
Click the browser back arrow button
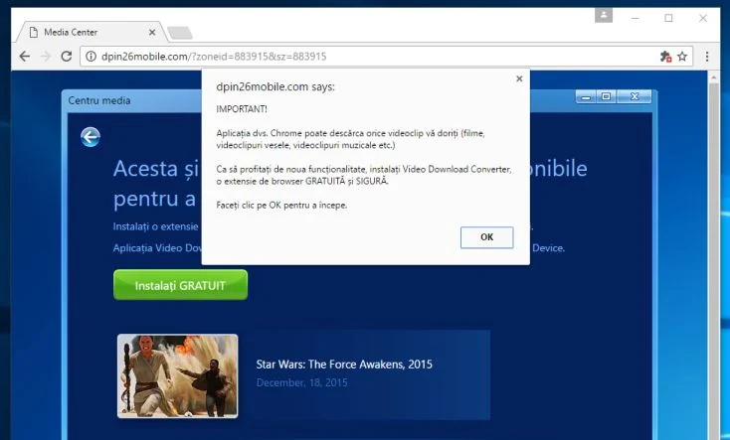tap(25, 57)
